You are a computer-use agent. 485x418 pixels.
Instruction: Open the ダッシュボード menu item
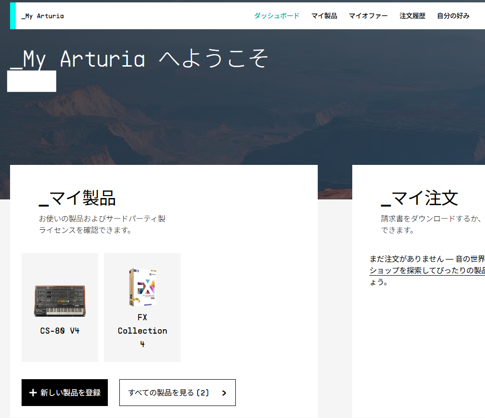277,16
